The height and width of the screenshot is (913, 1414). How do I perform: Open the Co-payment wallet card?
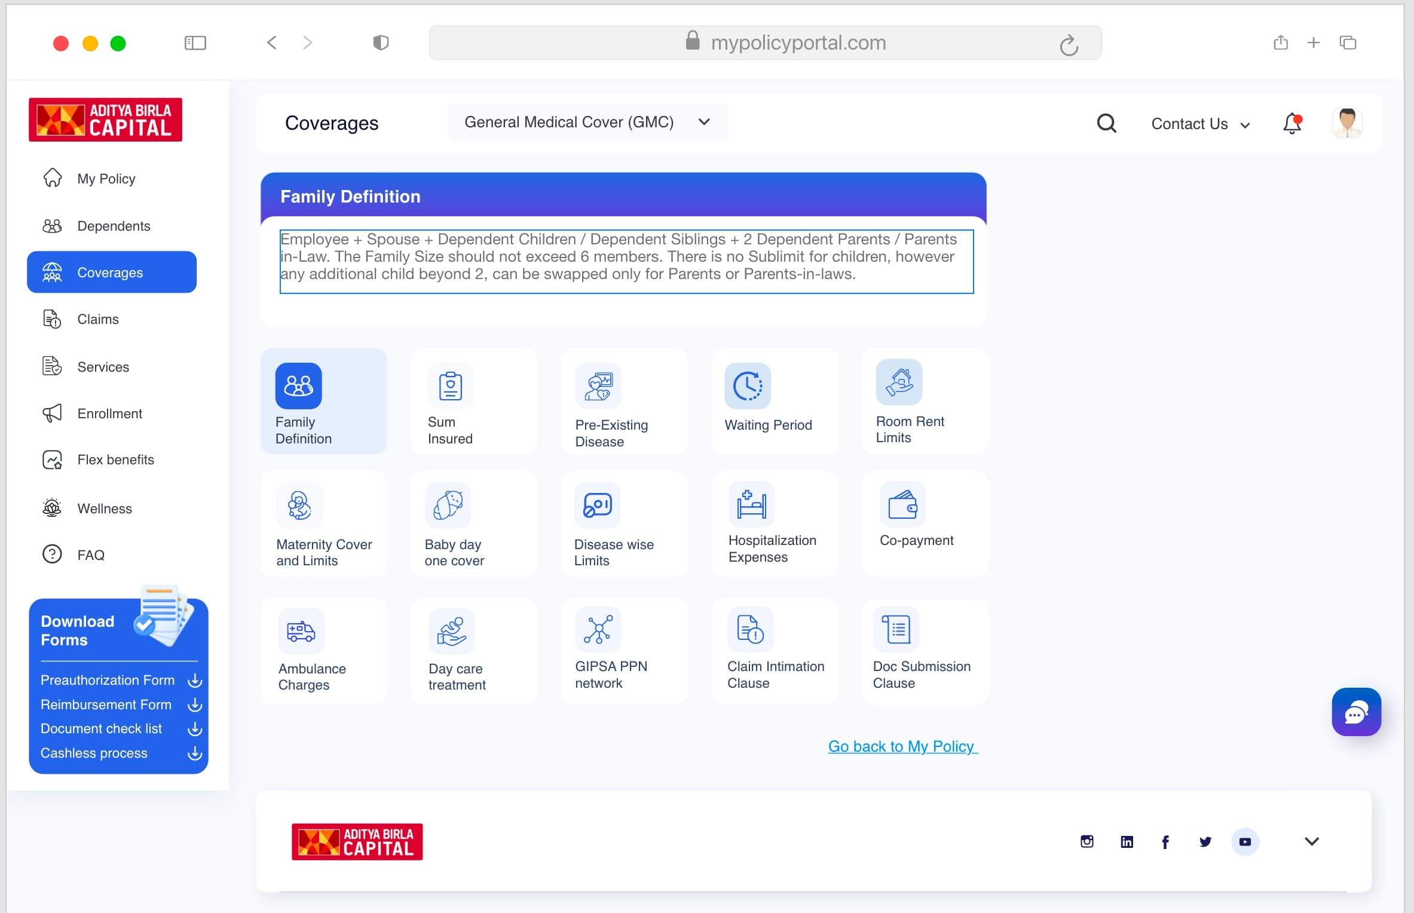[924, 523]
